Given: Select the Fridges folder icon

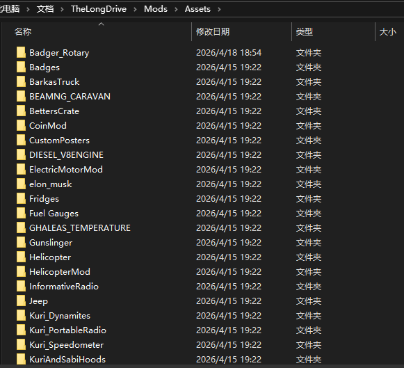Looking at the screenshot, I should tap(21, 199).
